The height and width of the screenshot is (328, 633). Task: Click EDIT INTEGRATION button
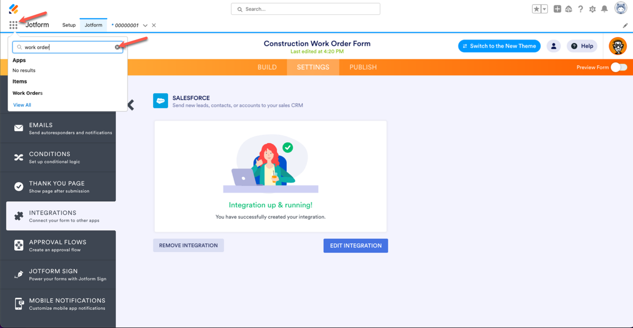tap(356, 246)
